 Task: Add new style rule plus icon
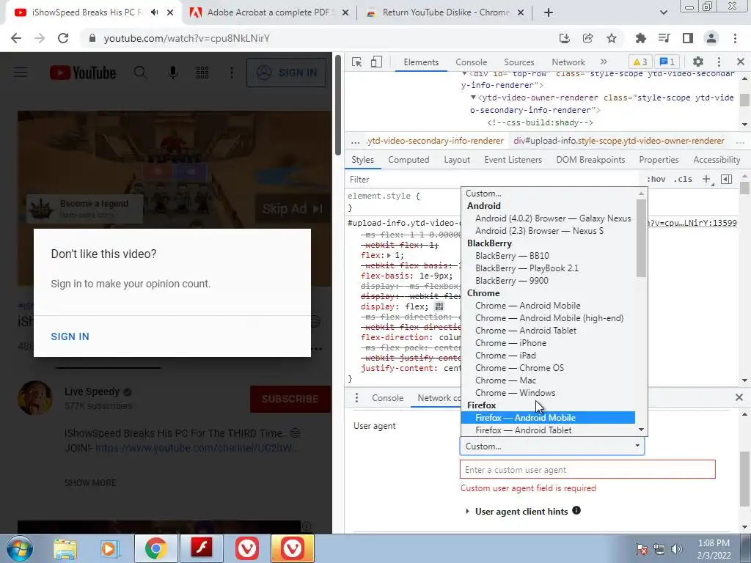point(706,179)
